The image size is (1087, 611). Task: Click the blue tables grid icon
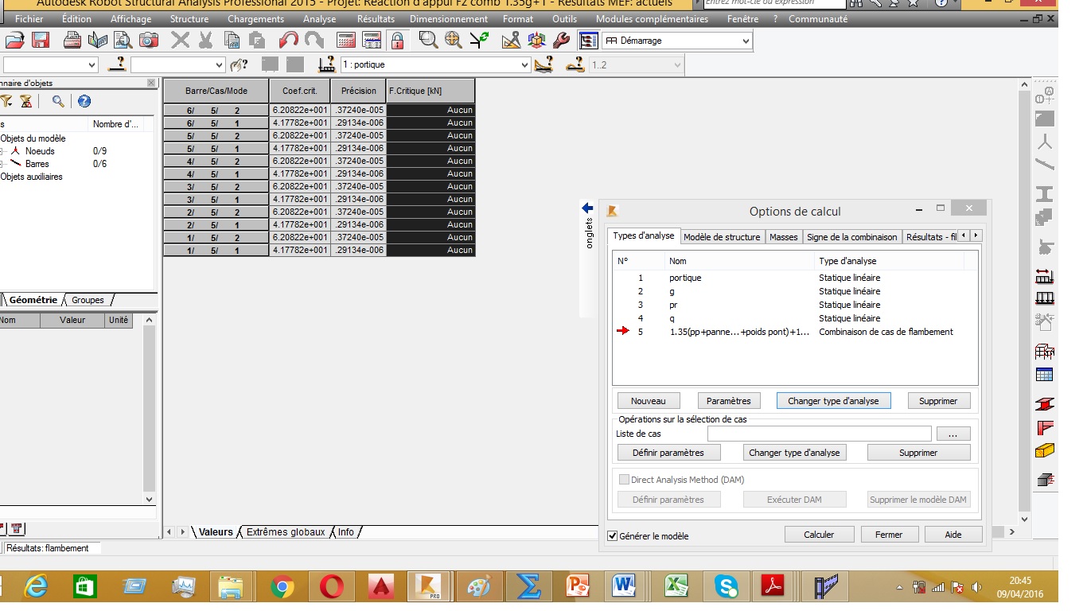click(x=1045, y=375)
